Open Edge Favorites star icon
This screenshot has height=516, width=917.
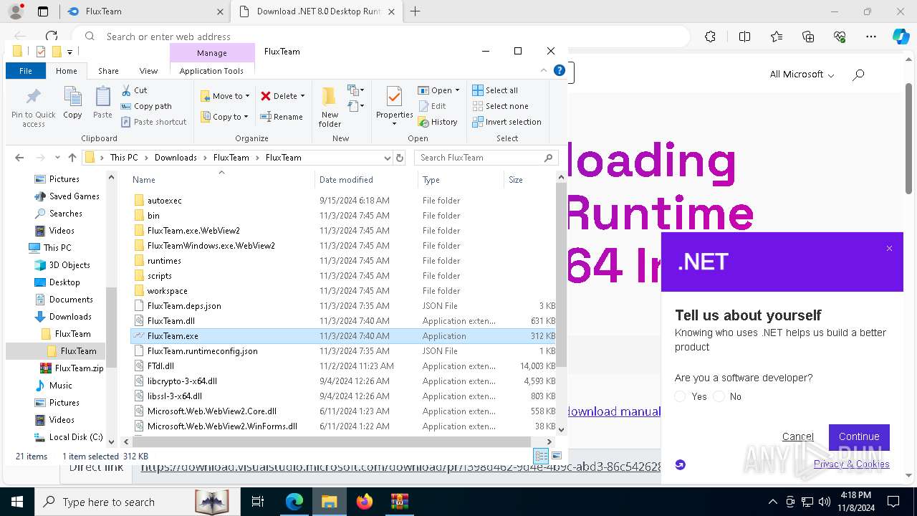pyautogui.click(x=777, y=37)
